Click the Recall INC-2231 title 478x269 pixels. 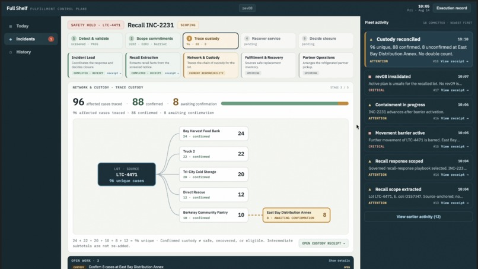pyautogui.click(x=151, y=25)
